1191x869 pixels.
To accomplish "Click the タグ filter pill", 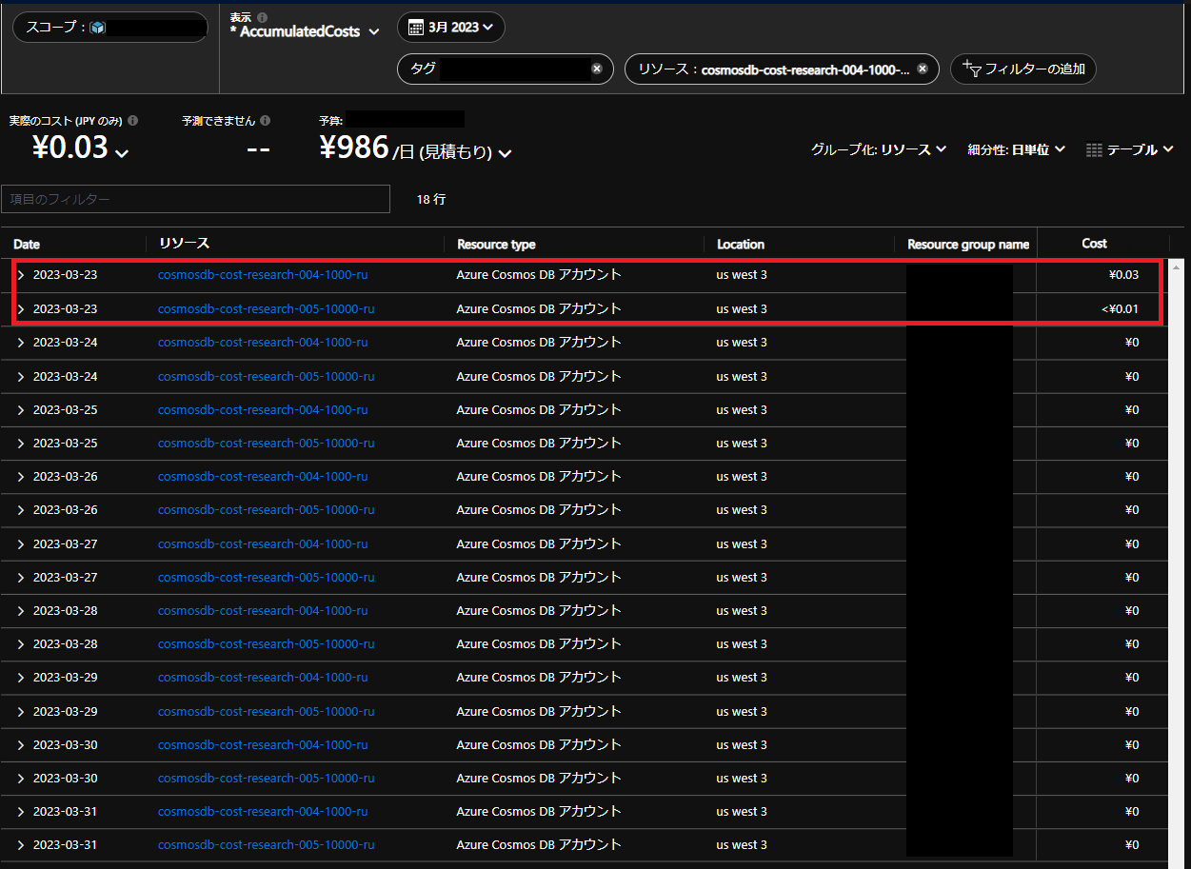I will click(x=506, y=69).
